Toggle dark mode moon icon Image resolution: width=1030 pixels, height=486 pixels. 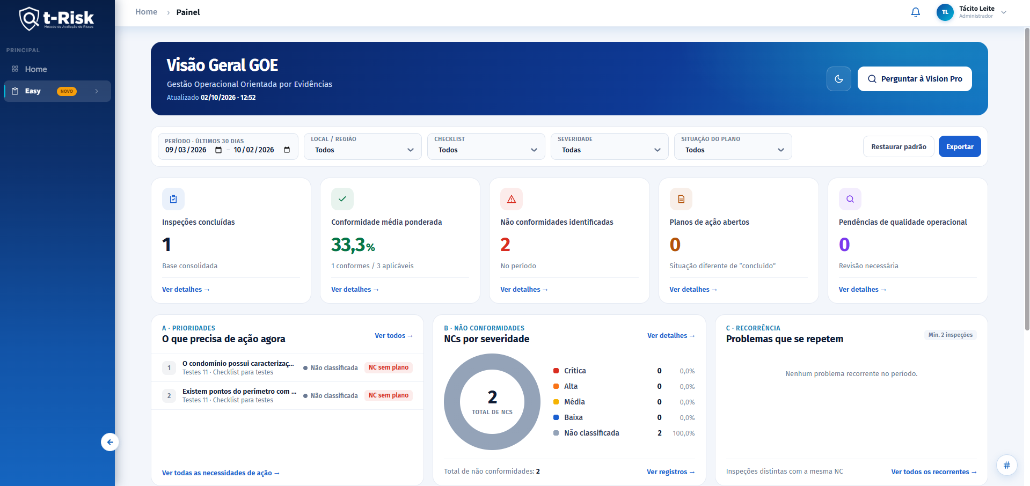point(839,79)
